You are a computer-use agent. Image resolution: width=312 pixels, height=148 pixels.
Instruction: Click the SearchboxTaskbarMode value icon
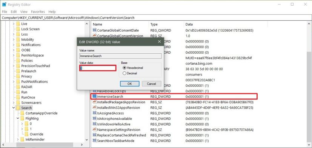pyautogui.click(x=95, y=140)
